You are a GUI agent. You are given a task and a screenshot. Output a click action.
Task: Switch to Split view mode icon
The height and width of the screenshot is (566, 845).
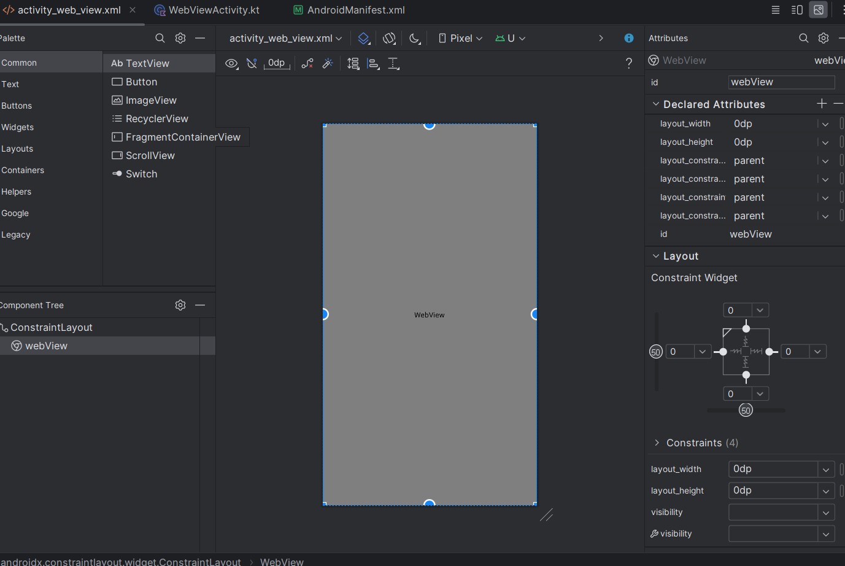[x=797, y=10]
